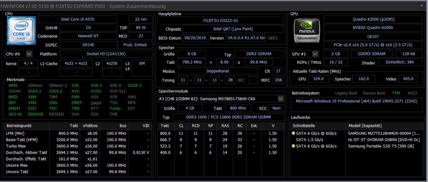This screenshot has height=182, width=428.
Task: Click the Secure Boot indicator
Action: tap(374, 93)
